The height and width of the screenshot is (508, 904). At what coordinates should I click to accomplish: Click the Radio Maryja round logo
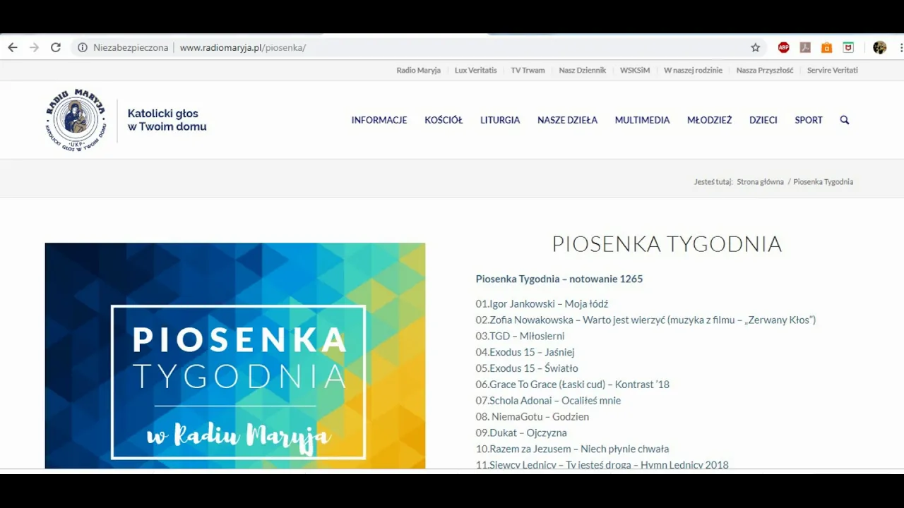pos(76,120)
